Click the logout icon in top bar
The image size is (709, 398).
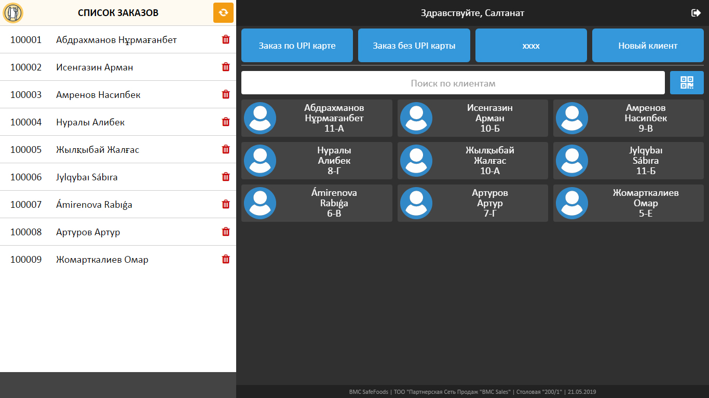(696, 13)
